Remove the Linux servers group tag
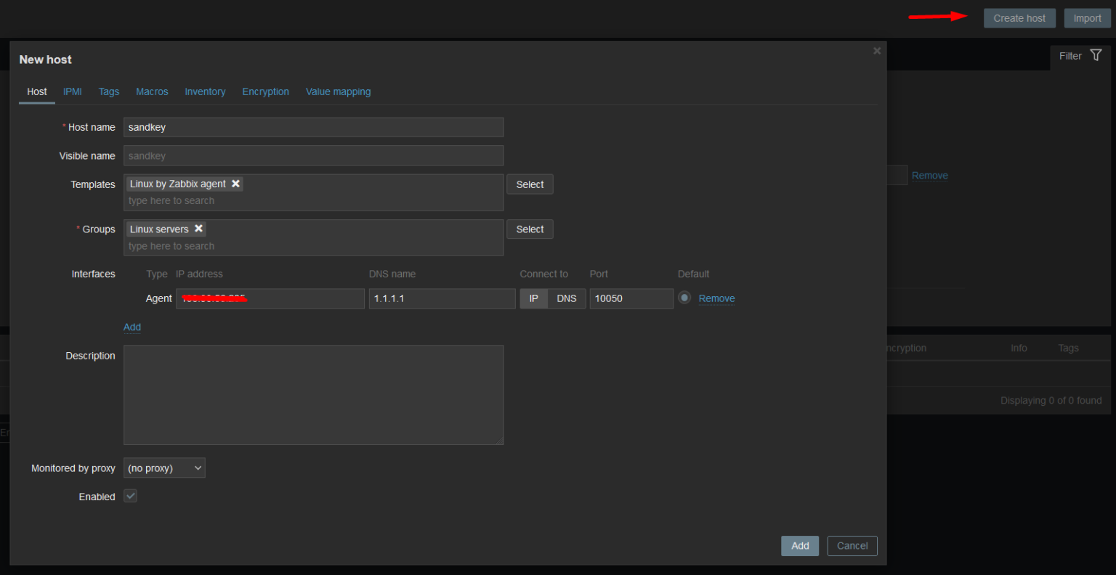The height and width of the screenshot is (575, 1116). coord(198,229)
